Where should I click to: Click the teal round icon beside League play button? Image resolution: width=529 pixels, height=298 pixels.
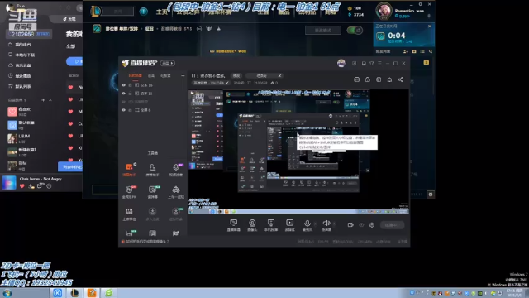144,11
